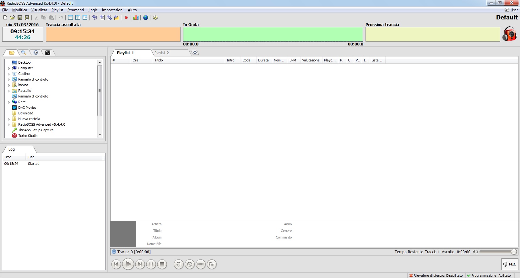Screen dimensions: 520x278
Task: Select the two-column layout icon
Action: tap(78, 18)
